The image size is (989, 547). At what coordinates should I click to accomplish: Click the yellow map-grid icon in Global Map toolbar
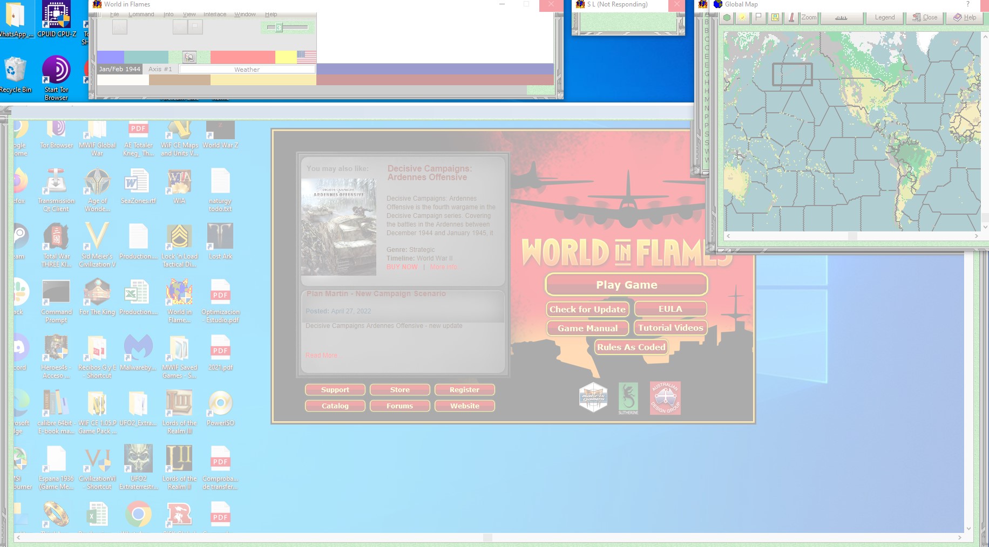tap(775, 18)
